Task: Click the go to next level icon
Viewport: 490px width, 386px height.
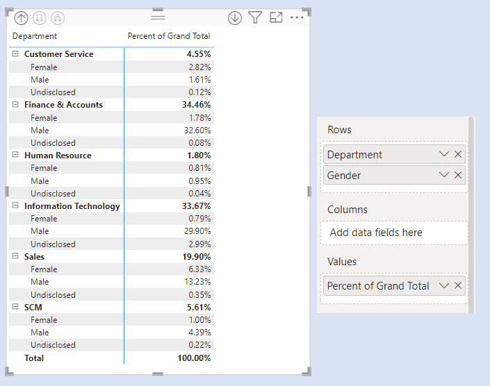Action: click(x=39, y=18)
